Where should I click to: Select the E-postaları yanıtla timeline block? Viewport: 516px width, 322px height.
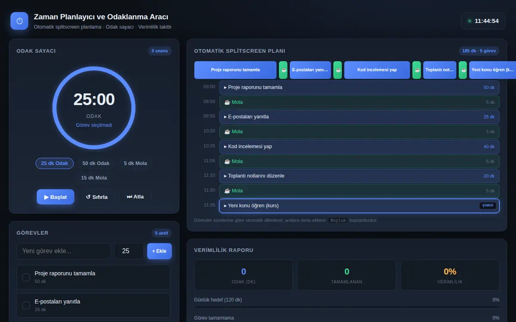coord(310,70)
